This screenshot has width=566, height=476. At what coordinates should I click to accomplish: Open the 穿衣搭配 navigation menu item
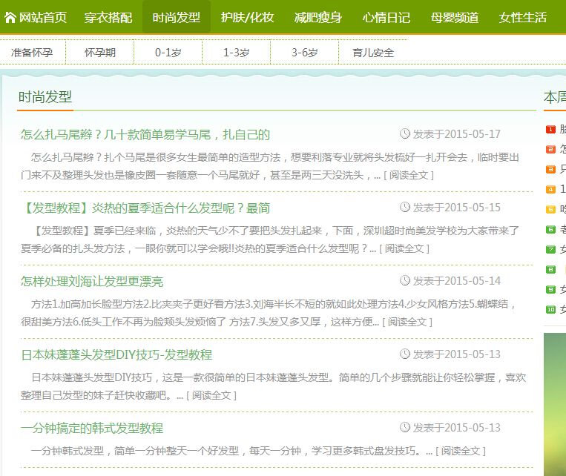pyautogui.click(x=108, y=17)
